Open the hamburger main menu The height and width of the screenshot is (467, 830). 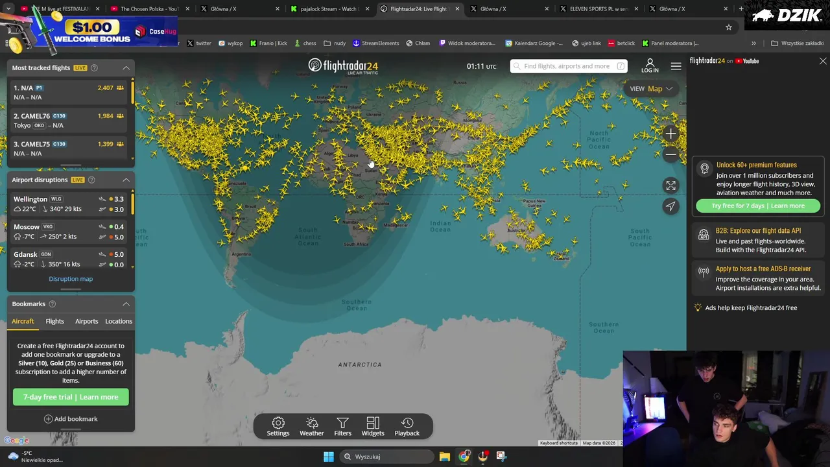(x=676, y=66)
